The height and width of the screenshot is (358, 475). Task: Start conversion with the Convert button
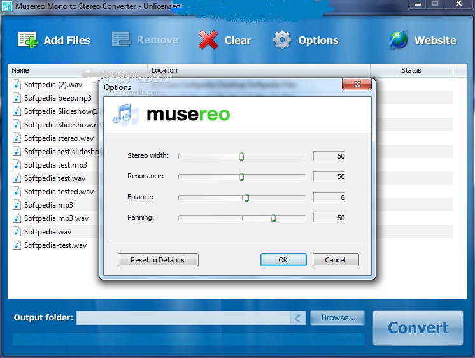tap(418, 328)
